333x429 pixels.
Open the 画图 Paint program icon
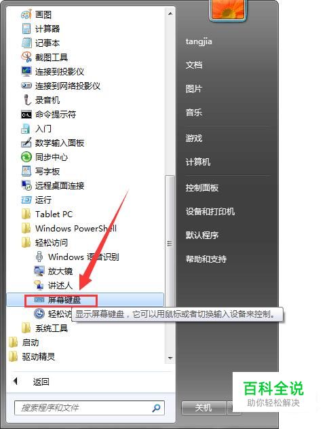pyautogui.click(x=26, y=14)
